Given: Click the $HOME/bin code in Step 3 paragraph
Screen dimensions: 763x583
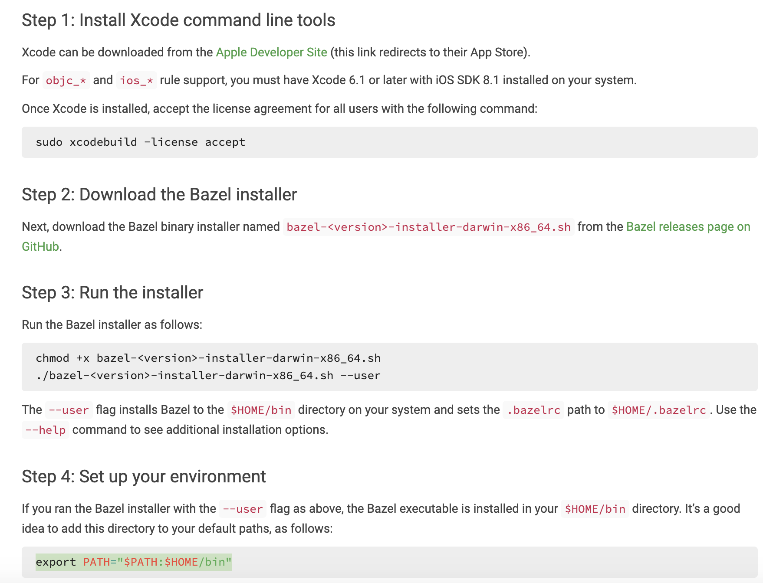Looking at the screenshot, I should click(x=261, y=410).
